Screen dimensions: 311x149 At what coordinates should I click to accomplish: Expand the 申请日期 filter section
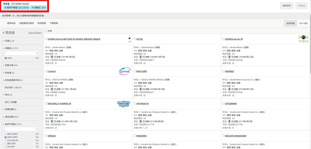point(10,109)
